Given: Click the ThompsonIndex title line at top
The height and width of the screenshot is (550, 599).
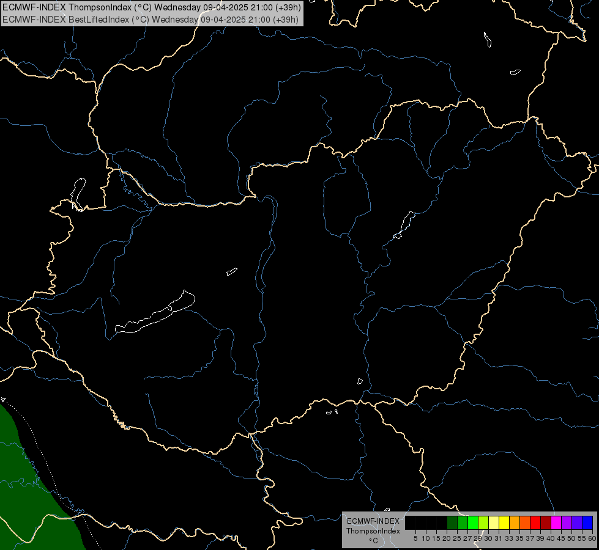Looking at the screenshot, I should (x=152, y=7).
